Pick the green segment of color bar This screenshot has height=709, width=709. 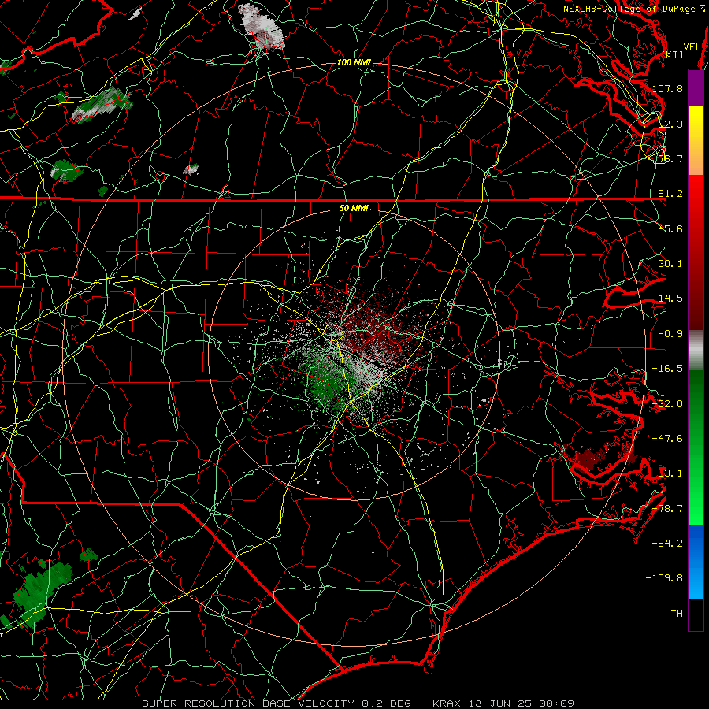tap(696, 447)
